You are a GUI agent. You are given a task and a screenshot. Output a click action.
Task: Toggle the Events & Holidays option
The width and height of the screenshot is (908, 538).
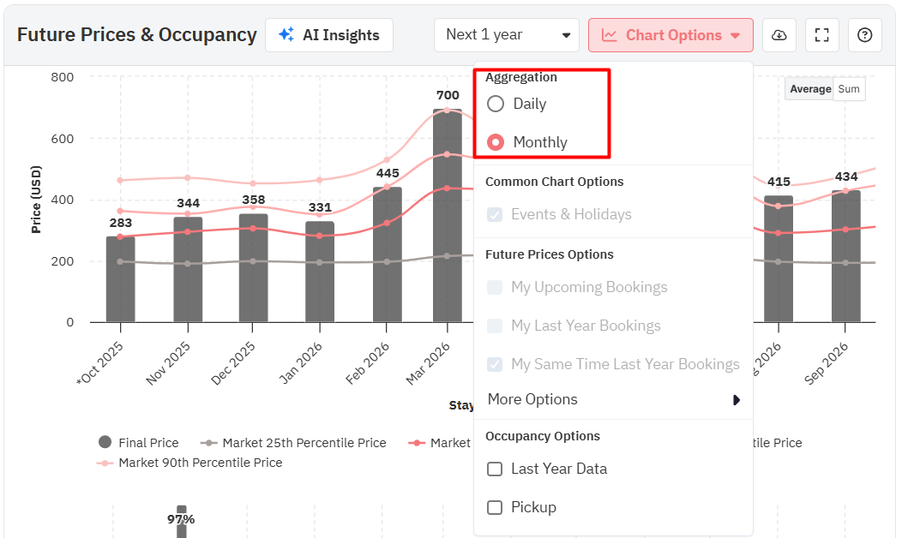[x=495, y=214]
